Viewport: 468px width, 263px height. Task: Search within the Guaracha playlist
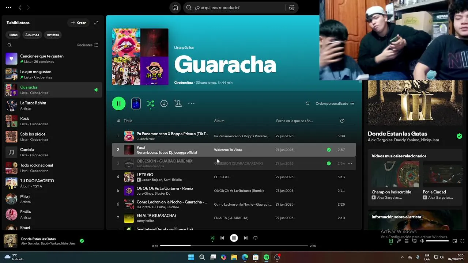(x=308, y=104)
